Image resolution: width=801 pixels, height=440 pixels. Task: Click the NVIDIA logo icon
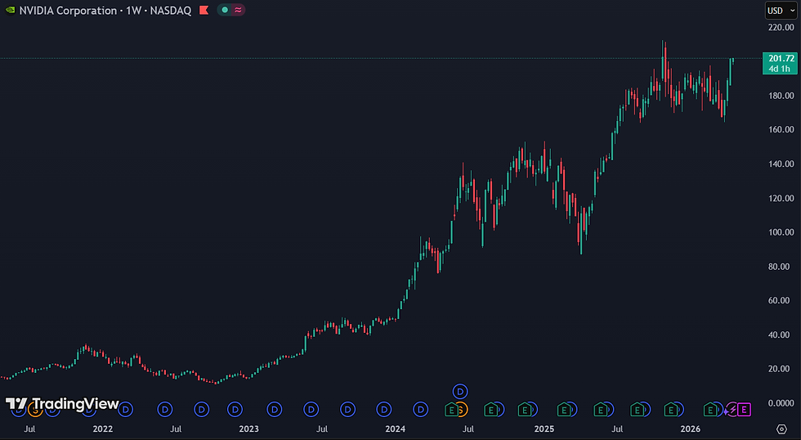click(10, 10)
